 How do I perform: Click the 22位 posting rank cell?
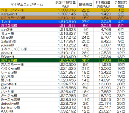click(x=86, y=10)
